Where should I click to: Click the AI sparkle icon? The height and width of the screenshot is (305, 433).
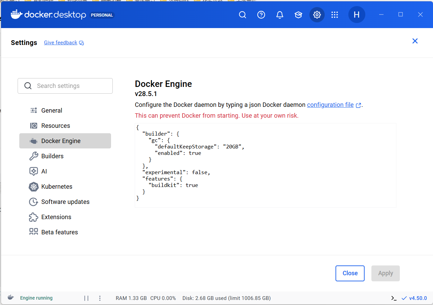pyautogui.click(x=34, y=171)
